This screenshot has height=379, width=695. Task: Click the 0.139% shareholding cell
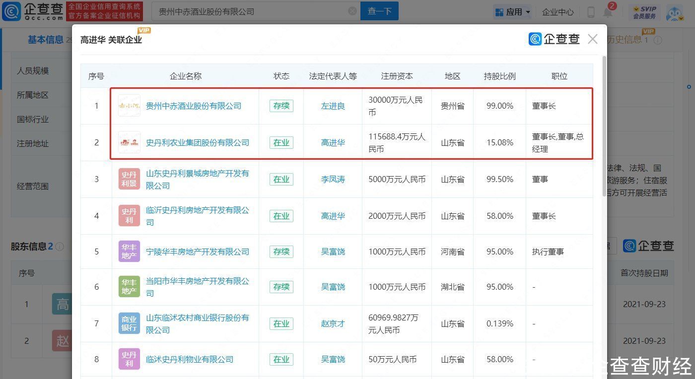pyautogui.click(x=500, y=323)
